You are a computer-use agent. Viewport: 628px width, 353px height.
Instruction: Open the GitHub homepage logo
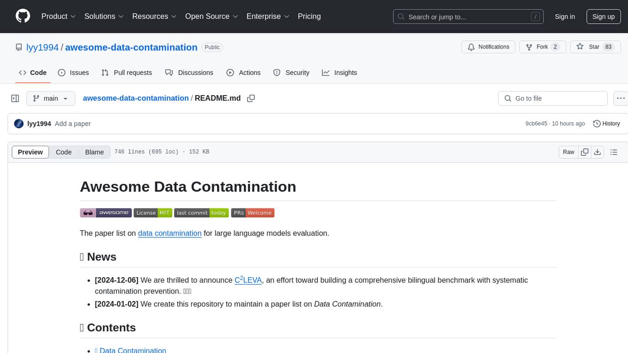(23, 16)
